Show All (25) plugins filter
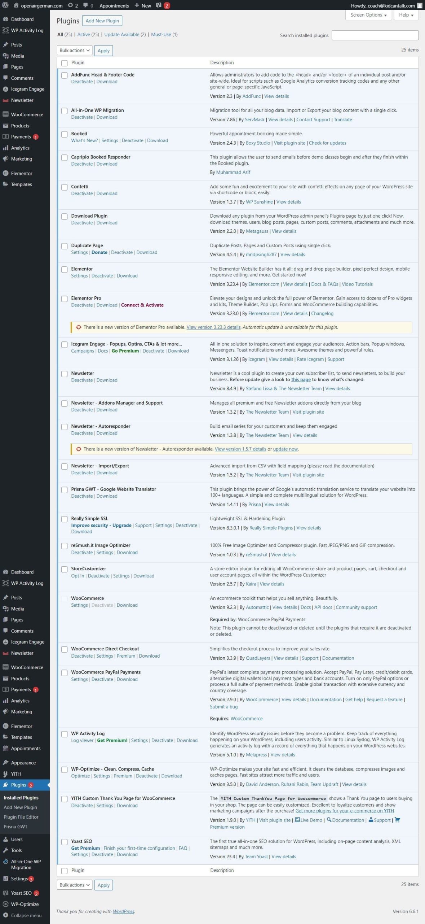The height and width of the screenshot is (924, 425). click(65, 35)
